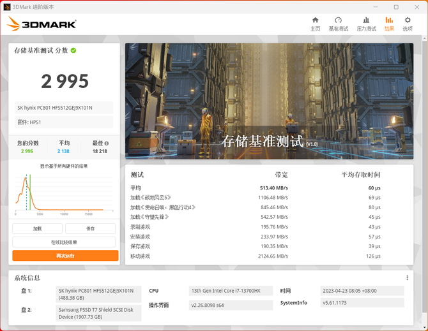Image resolution: width=428 pixels, height=331 pixels.
Task: Click the CPU i7-13700HX field
Action: click(x=231, y=291)
